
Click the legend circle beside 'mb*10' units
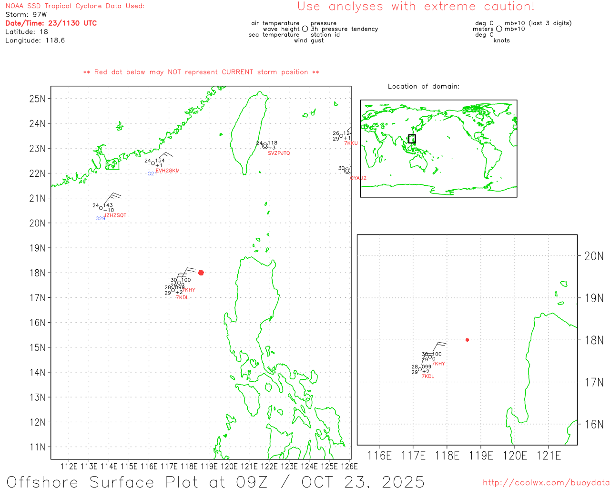tap(499, 29)
